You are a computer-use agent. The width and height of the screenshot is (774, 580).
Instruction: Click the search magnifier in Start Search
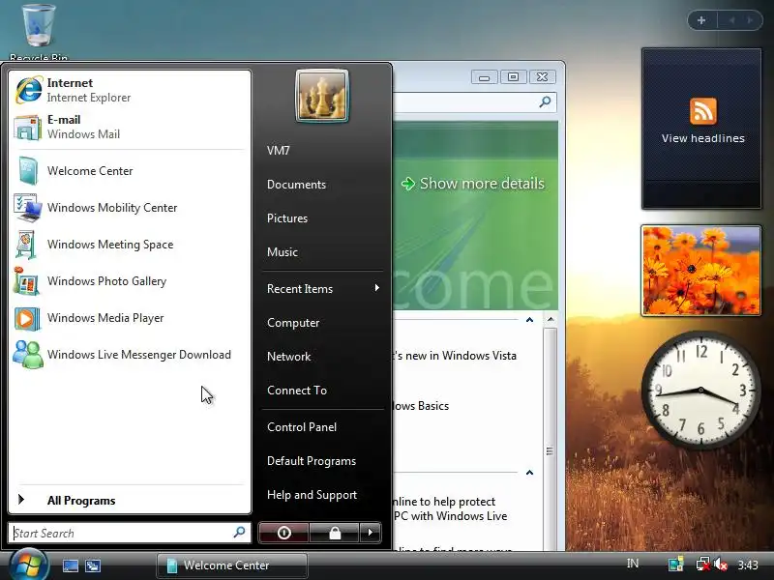(x=239, y=533)
